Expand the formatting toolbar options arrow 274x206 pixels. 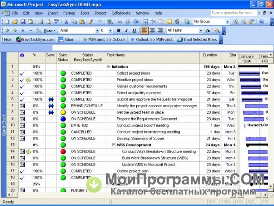click(224, 31)
